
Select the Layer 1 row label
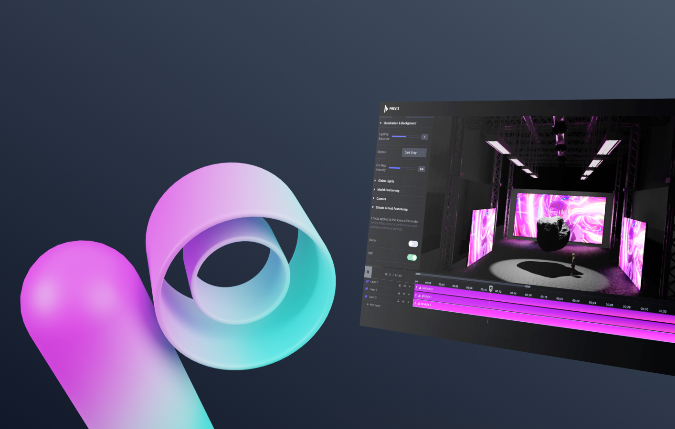[x=374, y=282]
